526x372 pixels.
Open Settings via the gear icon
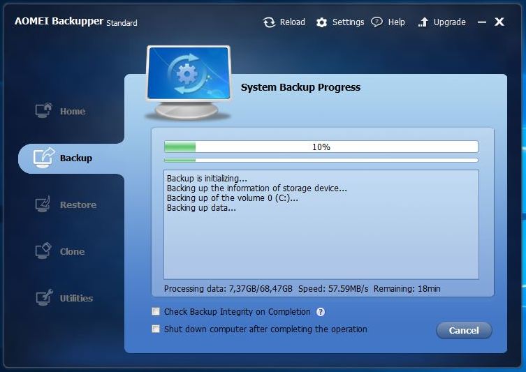(x=321, y=22)
